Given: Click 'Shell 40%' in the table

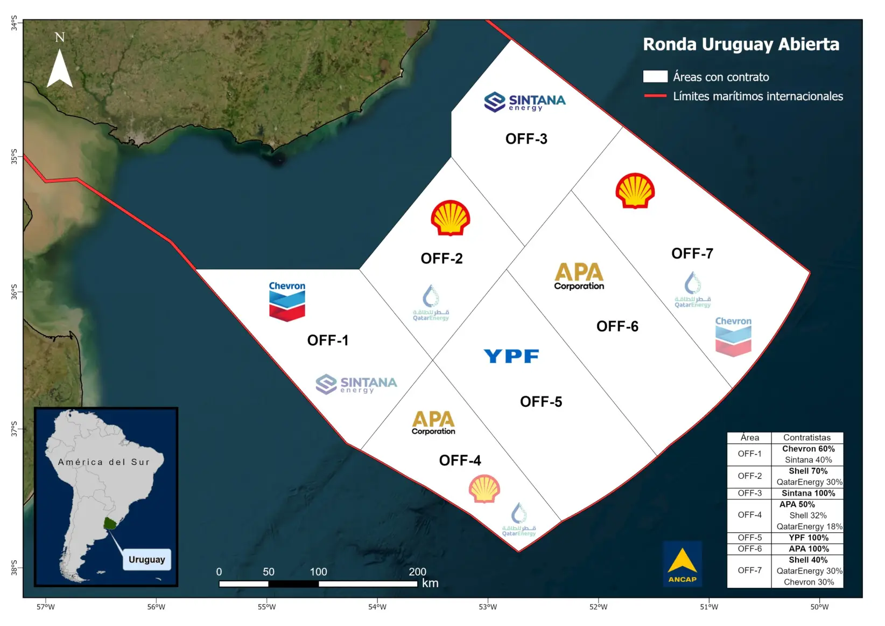Looking at the screenshot, I should (x=808, y=560).
